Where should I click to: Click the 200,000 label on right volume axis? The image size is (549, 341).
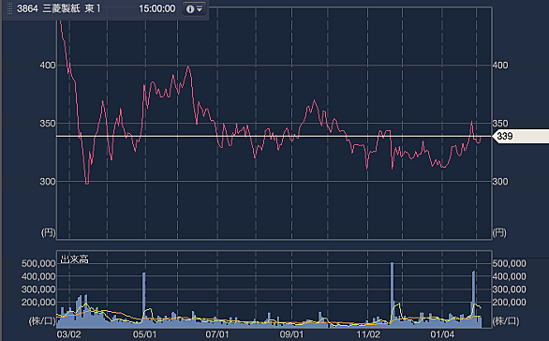pyautogui.click(x=509, y=303)
